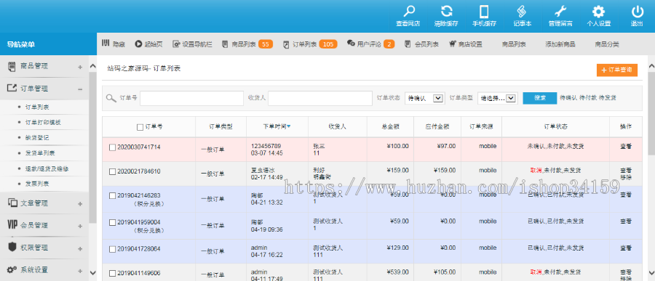The width and height of the screenshot is (655, 281).
Task: Click the orange 订单查询 button
Action: [x=617, y=70]
